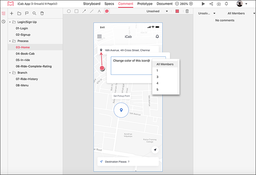Click the Destination Please field in mockup
This screenshot has width=256, height=175.
click(x=128, y=162)
